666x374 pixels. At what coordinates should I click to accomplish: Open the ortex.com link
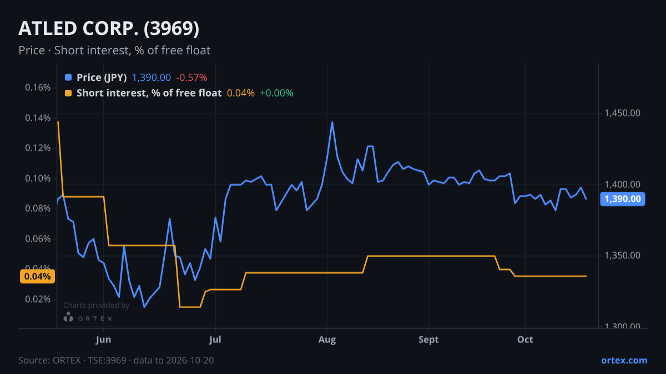624,360
